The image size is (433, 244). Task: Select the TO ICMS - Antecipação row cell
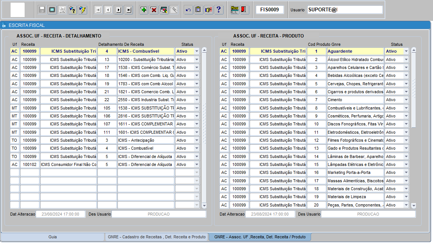point(146,141)
